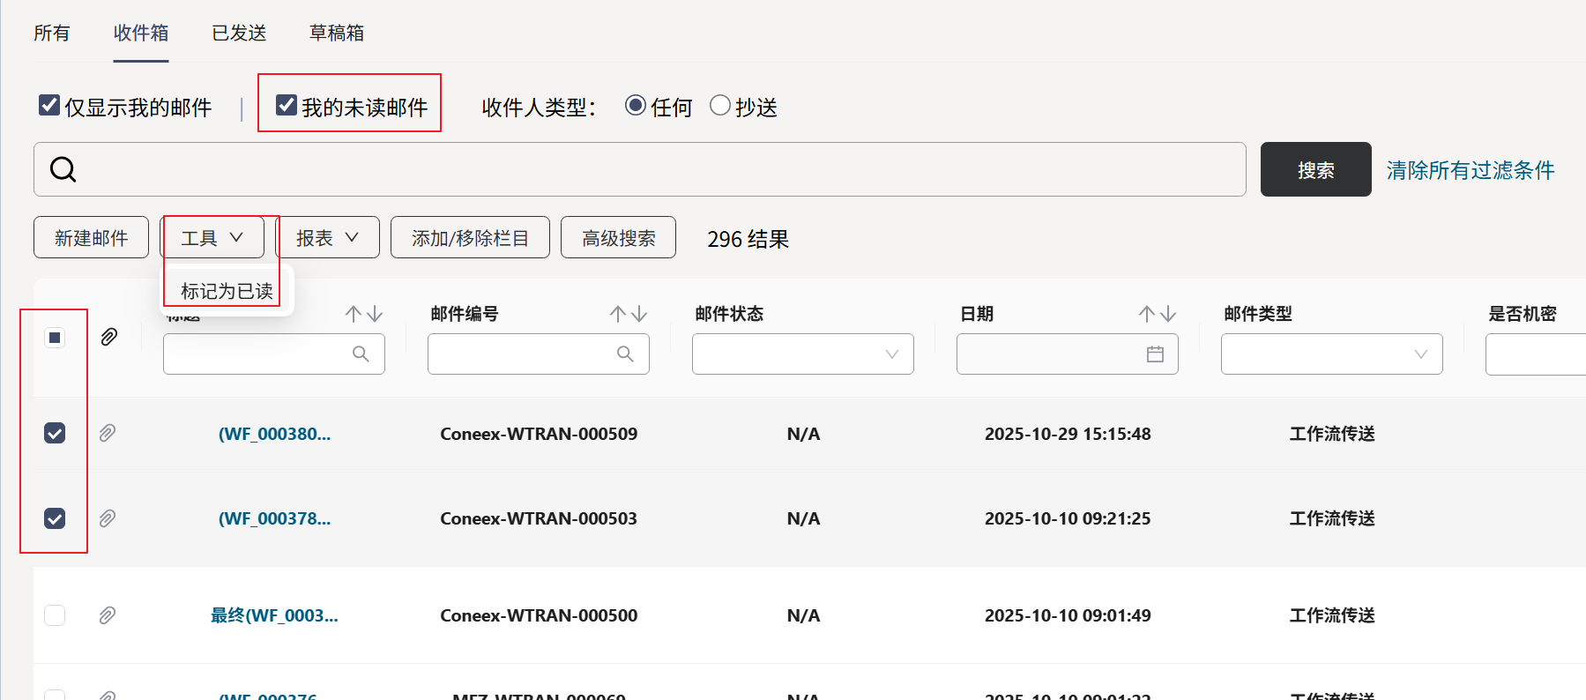Click the magnifier icon in main search bar
The width and height of the screenshot is (1586, 700).
(63, 169)
